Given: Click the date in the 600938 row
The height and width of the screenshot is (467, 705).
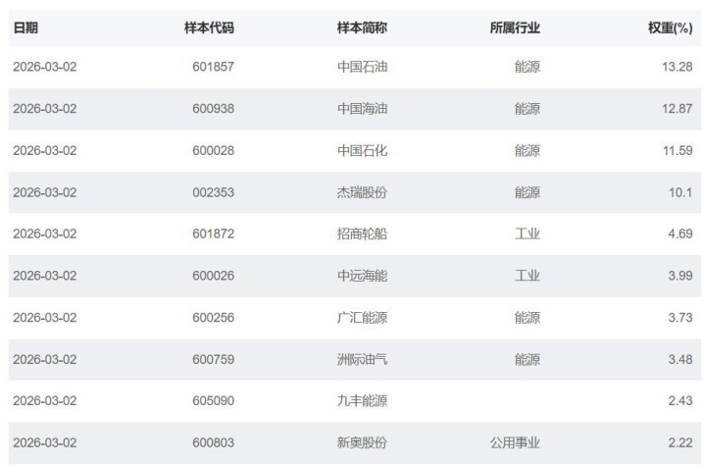Looking at the screenshot, I should (45, 109).
